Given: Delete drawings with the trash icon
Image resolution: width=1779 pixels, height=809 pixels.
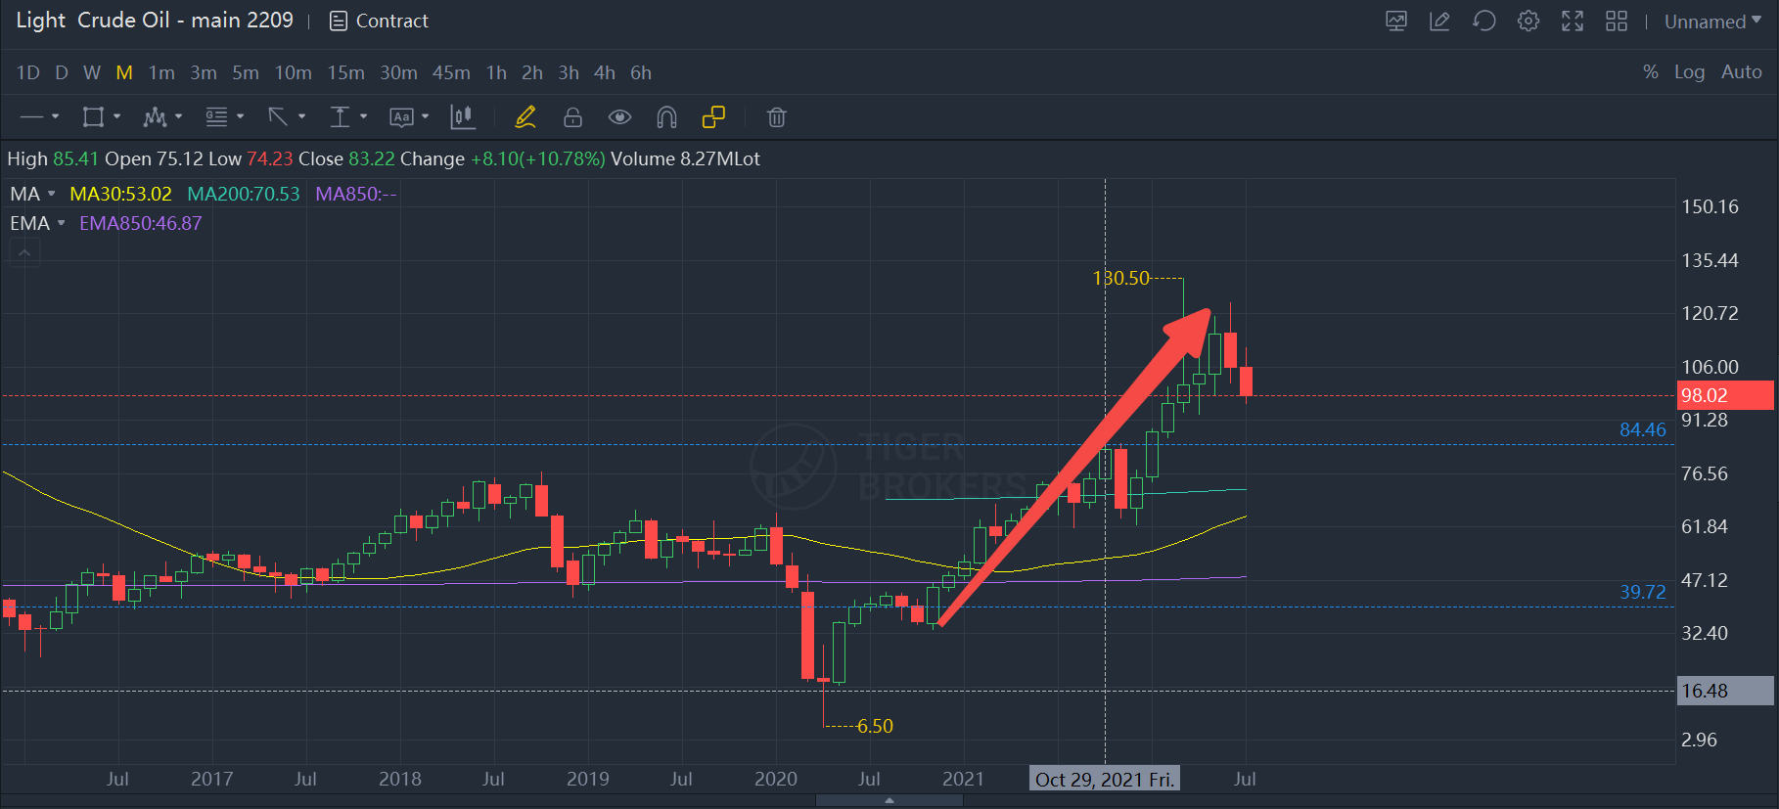Looking at the screenshot, I should point(776,117).
